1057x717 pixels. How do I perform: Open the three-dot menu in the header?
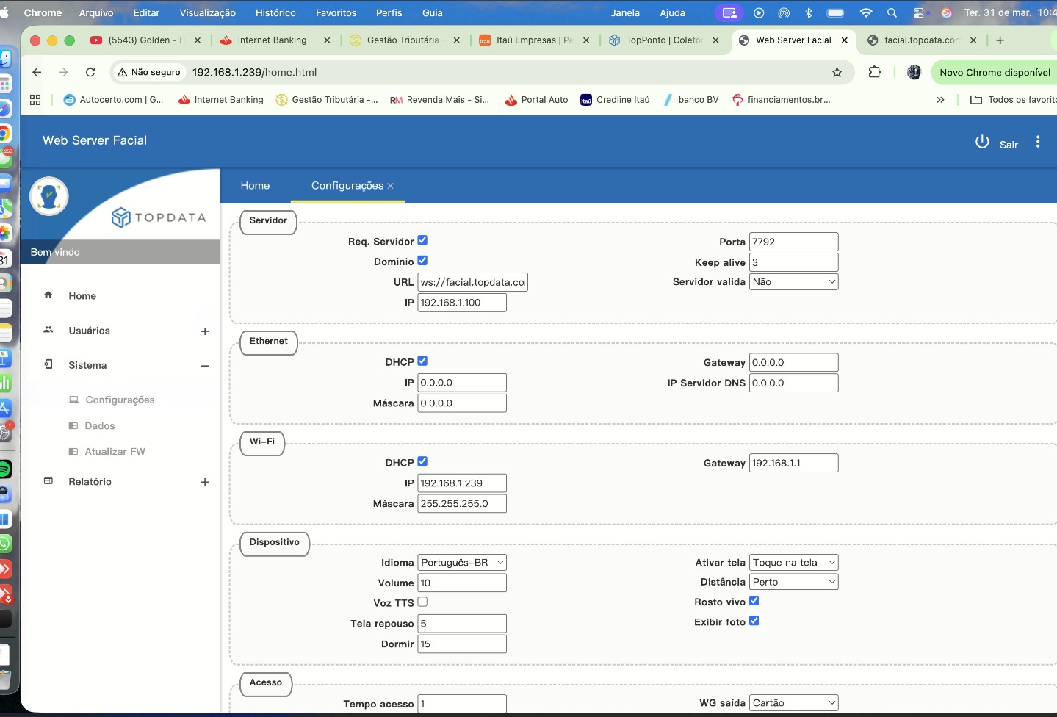click(1037, 142)
